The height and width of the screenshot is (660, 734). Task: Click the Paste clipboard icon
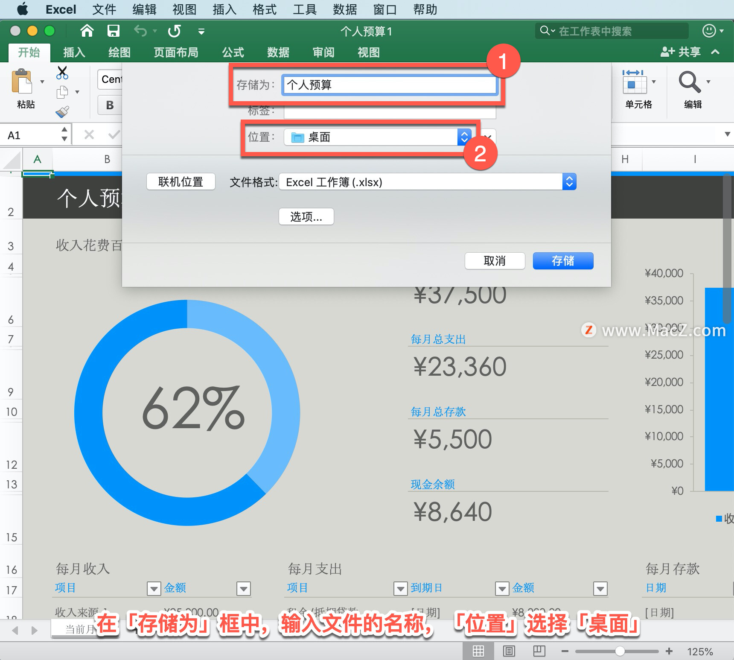22,81
